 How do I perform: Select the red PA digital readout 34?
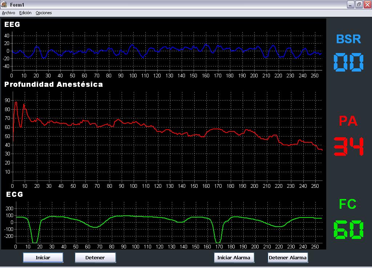coord(348,146)
